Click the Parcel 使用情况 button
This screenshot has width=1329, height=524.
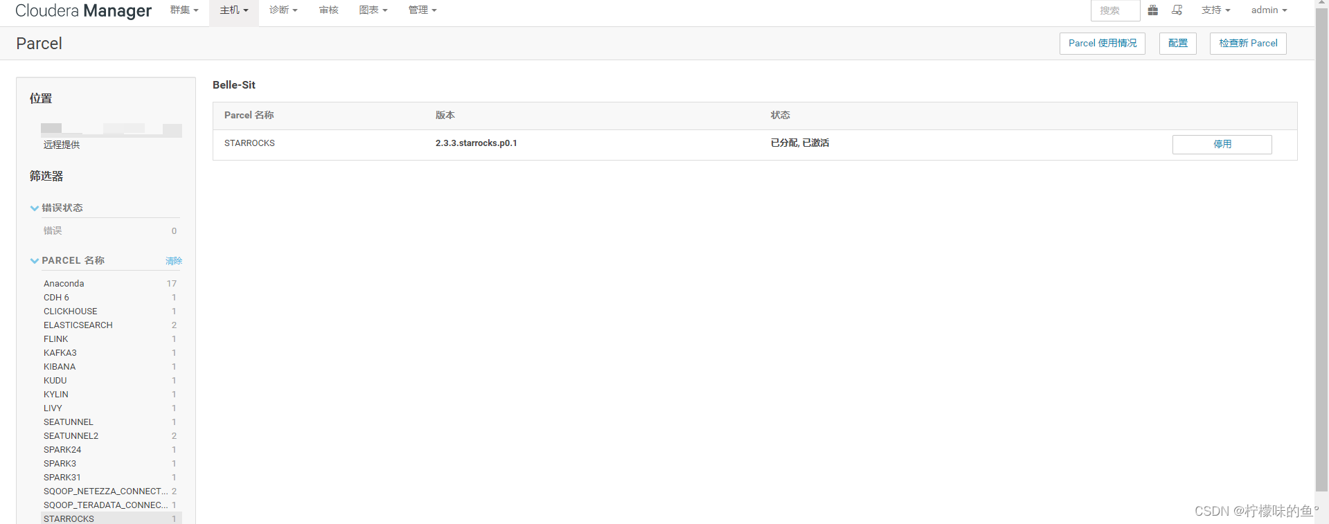click(x=1103, y=43)
